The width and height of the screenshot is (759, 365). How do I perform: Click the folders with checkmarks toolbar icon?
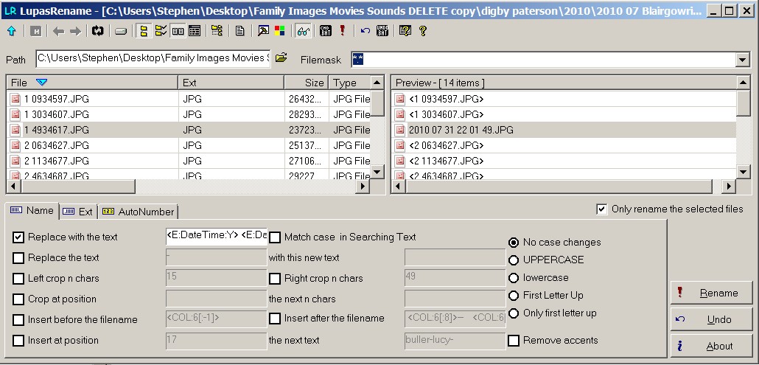pyautogui.click(x=161, y=32)
